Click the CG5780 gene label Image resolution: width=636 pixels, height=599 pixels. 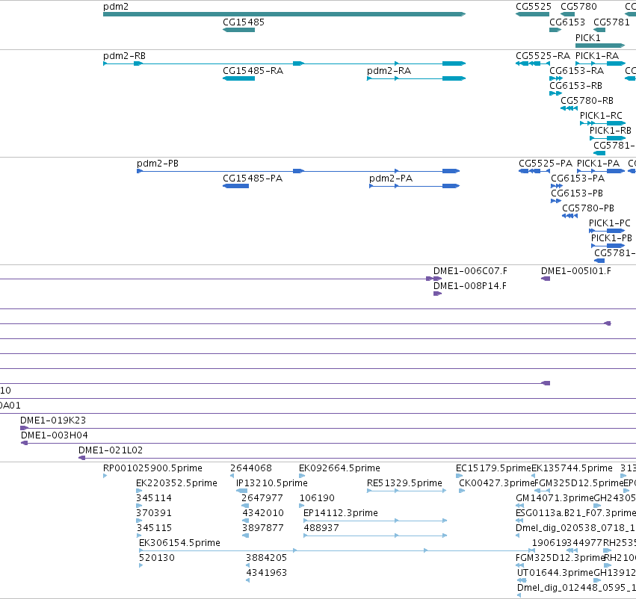click(x=578, y=7)
